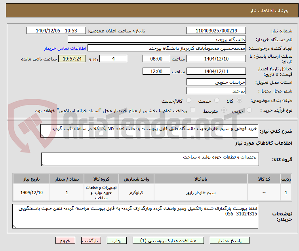Select the جزیی purchase type radio
This screenshot has width=299, height=251.
tap(249, 110)
